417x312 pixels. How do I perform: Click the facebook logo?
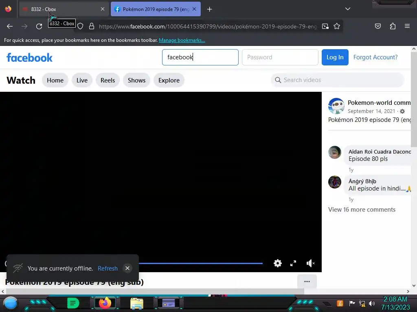(x=29, y=58)
